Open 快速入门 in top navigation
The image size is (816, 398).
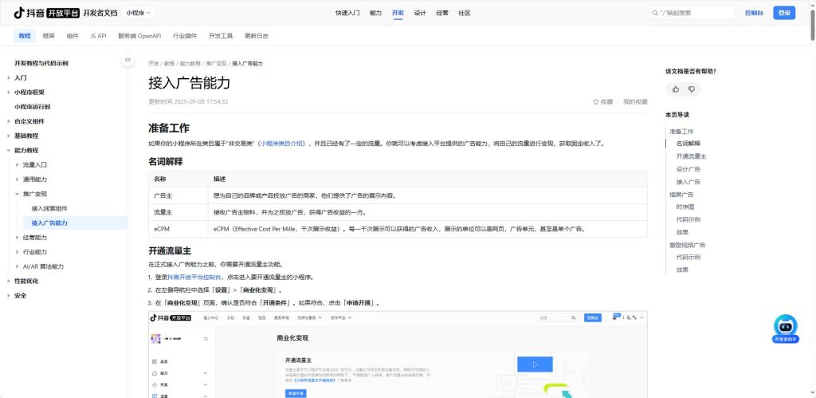point(347,13)
